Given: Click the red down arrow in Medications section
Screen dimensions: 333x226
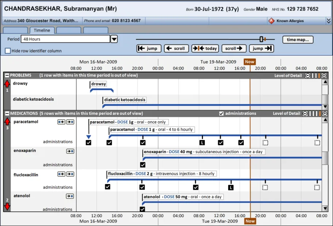Looking at the screenshot, I should point(7,207).
